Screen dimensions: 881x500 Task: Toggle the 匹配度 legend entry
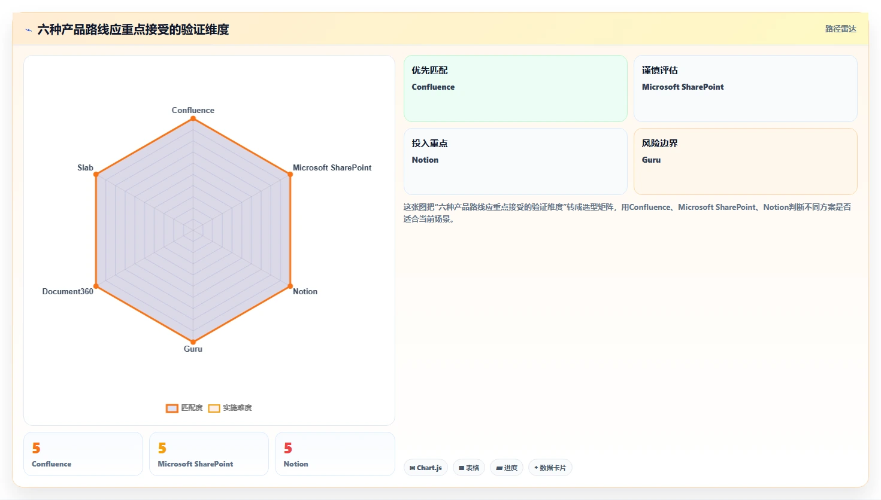pos(184,408)
